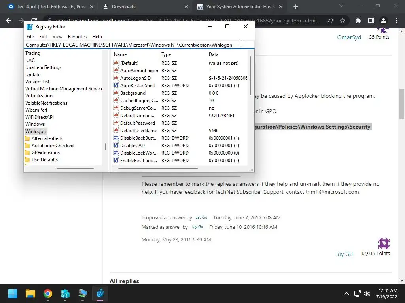The height and width of the screenshot is (303, 405).
Task: Select the DebugServerCo... string icon
Action: tap(116, 108)
